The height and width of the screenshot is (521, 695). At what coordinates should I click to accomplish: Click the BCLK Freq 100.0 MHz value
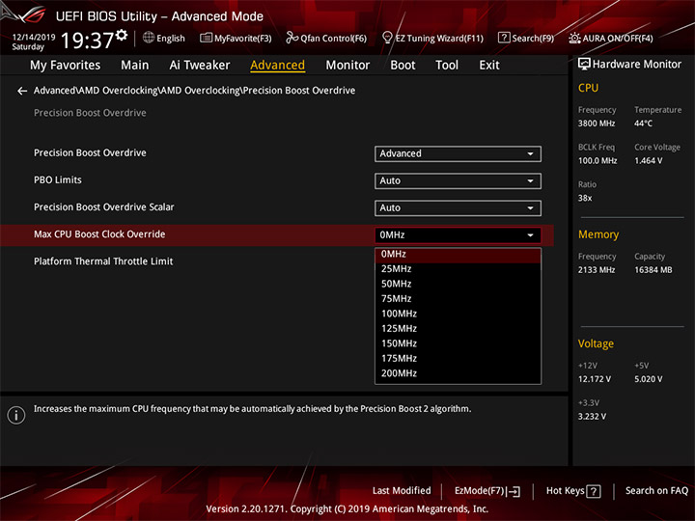click(598, 161)
